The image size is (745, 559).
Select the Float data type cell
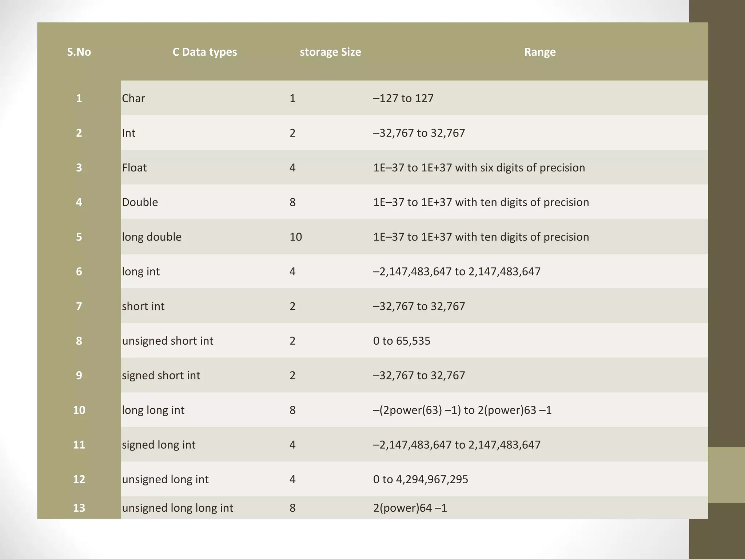pyautogui.click(x=134, y=168)
